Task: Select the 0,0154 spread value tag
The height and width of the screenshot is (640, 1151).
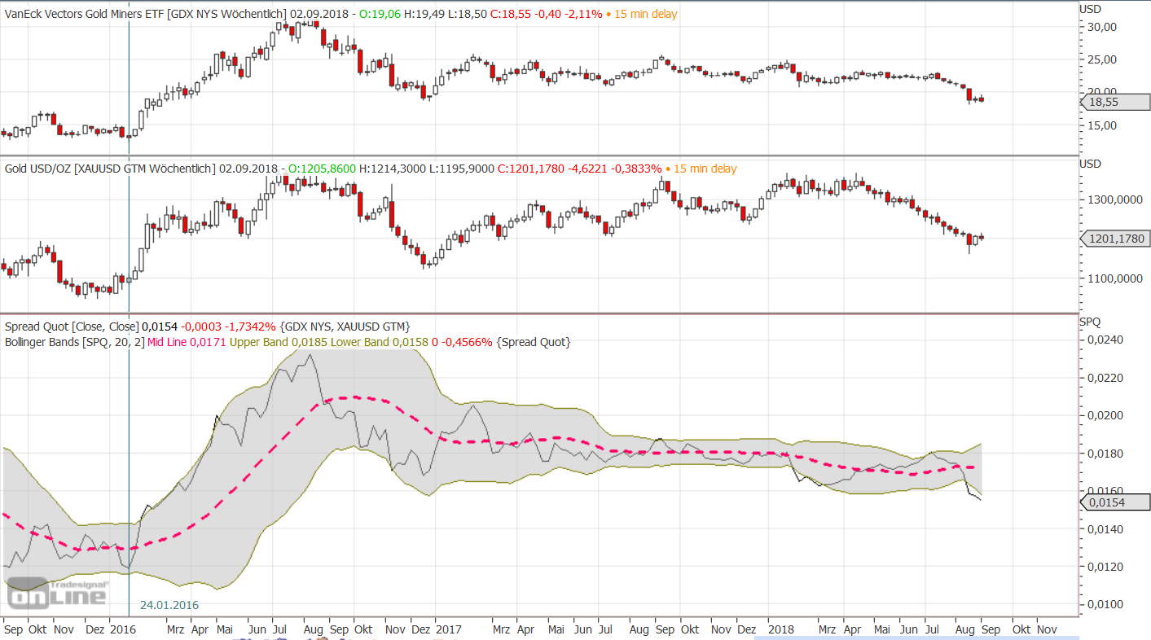Action: (x=1114, y=502)
